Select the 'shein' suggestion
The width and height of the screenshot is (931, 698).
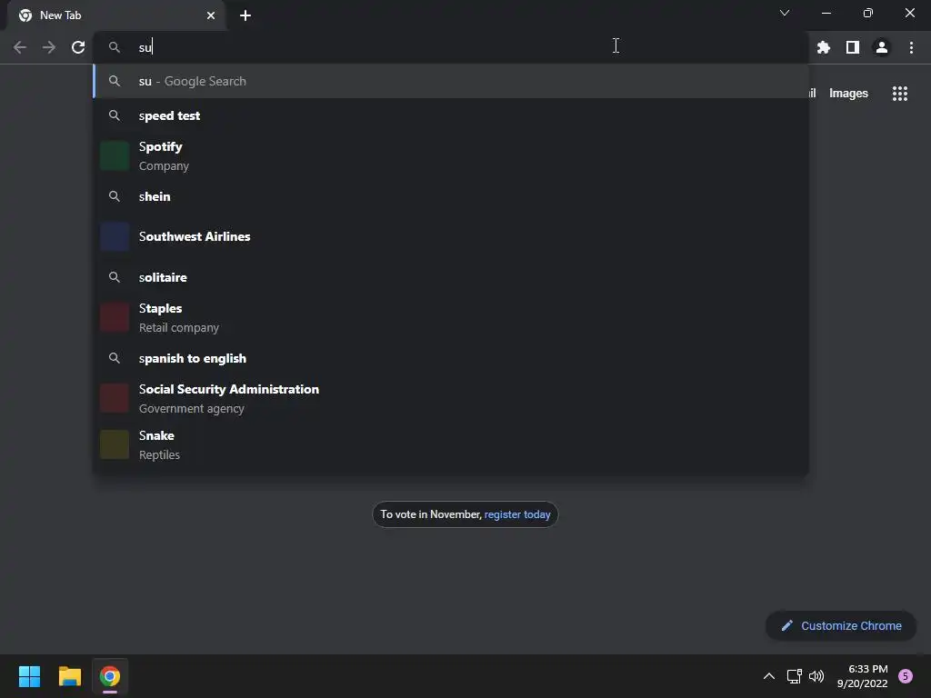(451, 196)
